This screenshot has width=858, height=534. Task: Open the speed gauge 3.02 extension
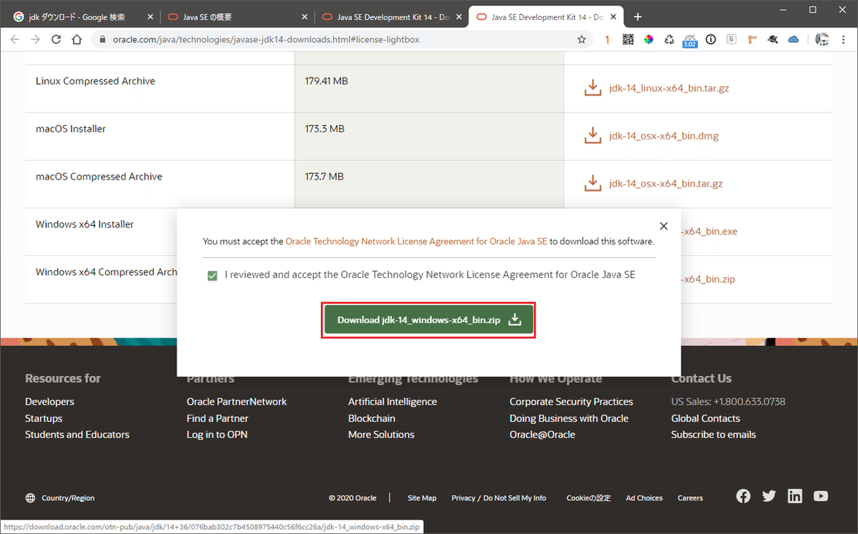tap(690, 41)
